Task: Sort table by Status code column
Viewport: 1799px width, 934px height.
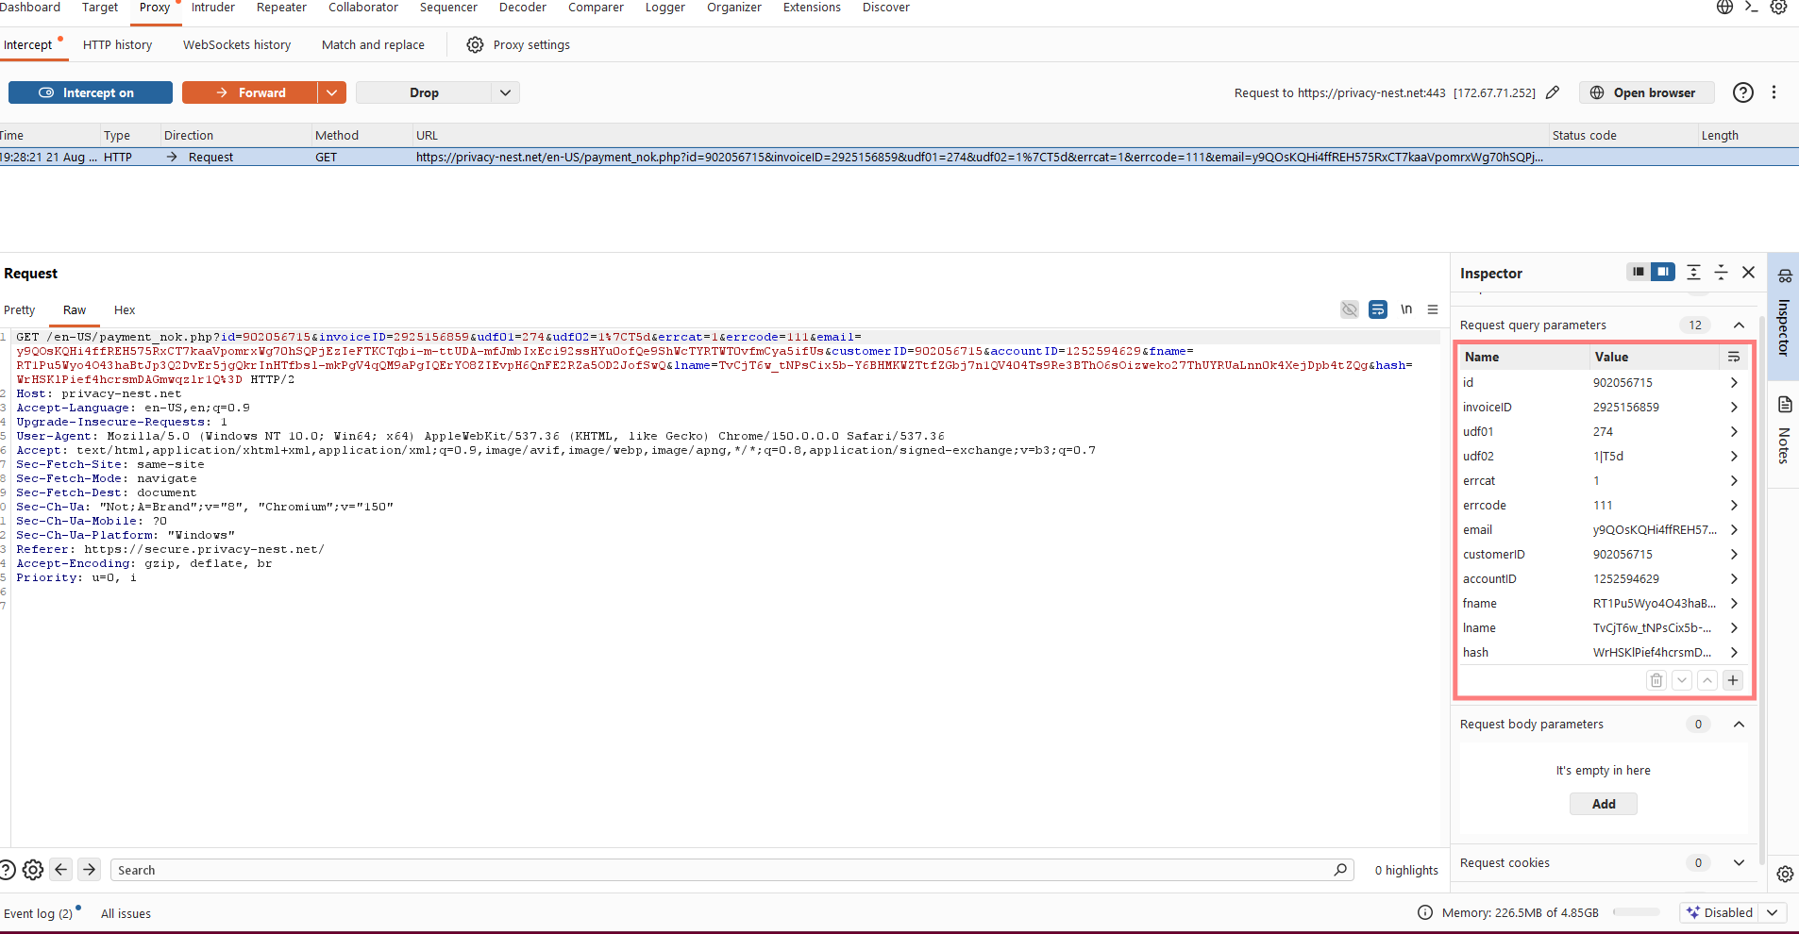Action: (x=1585, y=135)
